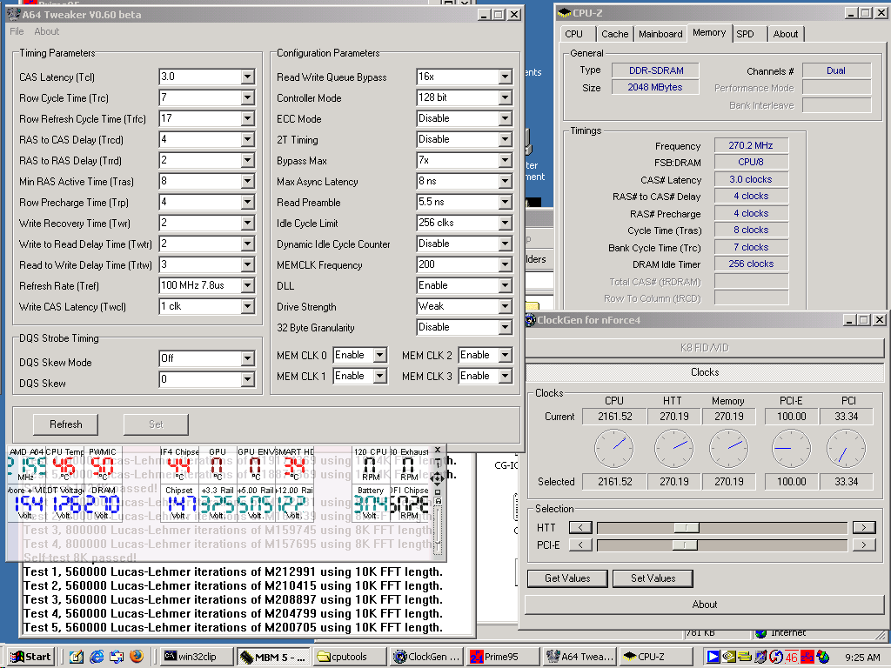Select the Memory tab in CPU-Z
Screen dimensions: 891x668
709,33
